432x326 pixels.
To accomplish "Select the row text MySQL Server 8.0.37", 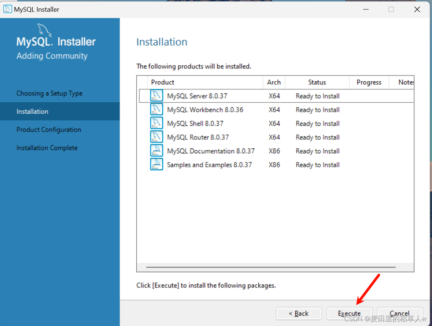I will (x=197, y=96).
